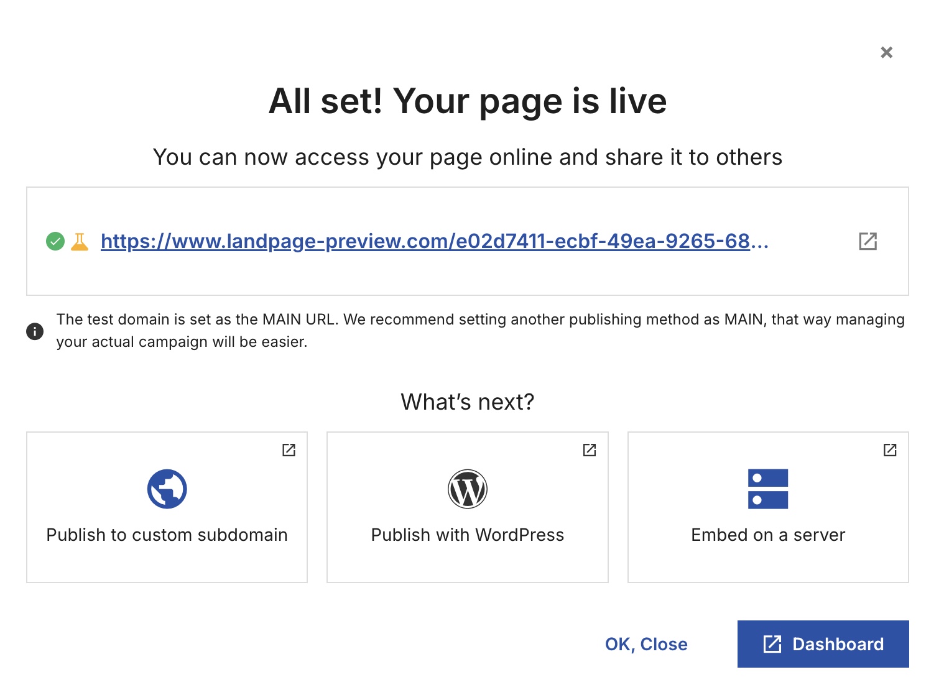Image resolution: width=944 pixels, height=695 pixels.
Task: Click the external-link icon on the WordPress card
Action: click(x=590, y=449)
